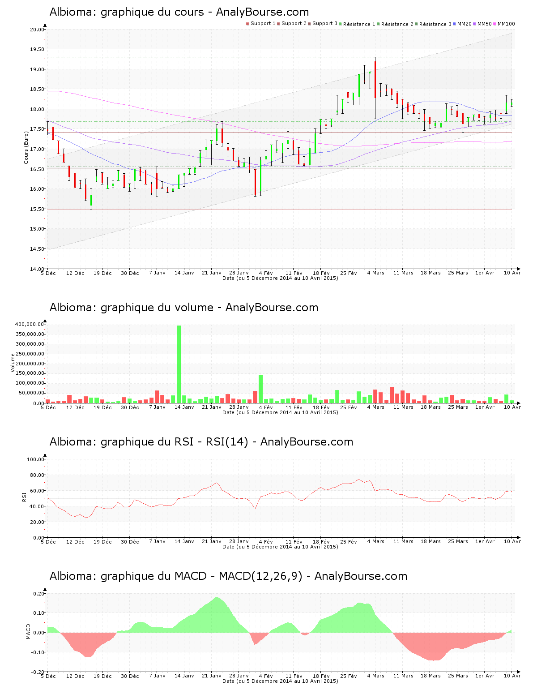Click the Résistance 1 legend color square
This screenshot has width=537, height=694.
click(341, 24)
